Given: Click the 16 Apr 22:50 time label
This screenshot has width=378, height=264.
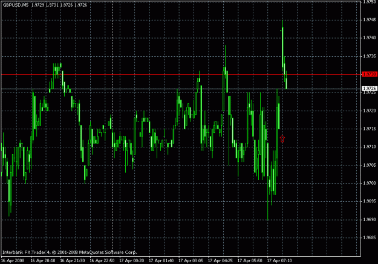Looking at the screenshot, I should (x=102, y=260).
